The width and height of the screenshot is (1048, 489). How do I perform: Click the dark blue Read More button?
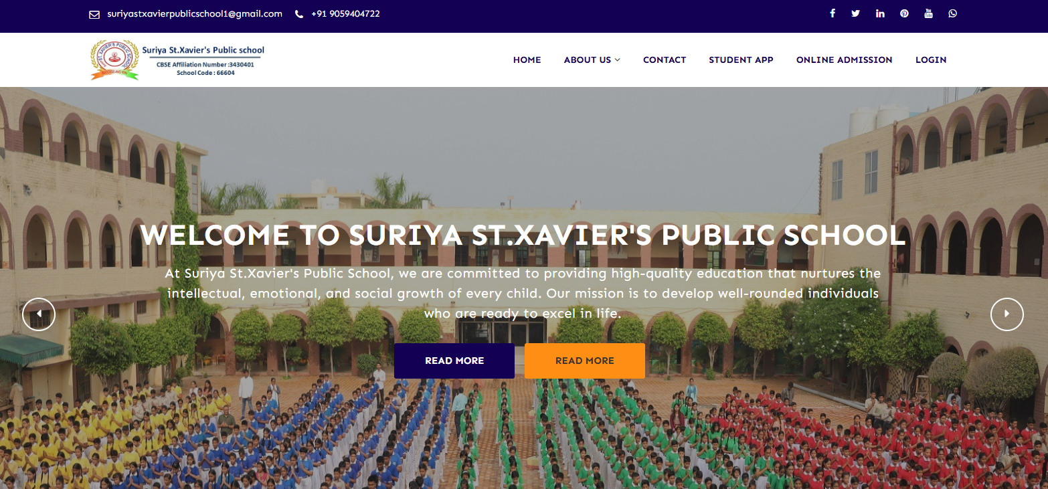[x=454, y=361]
